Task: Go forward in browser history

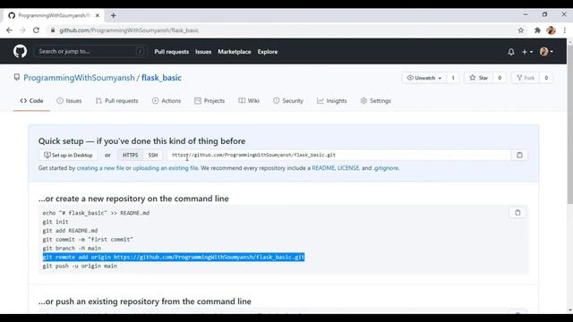Action: point(22,30)
